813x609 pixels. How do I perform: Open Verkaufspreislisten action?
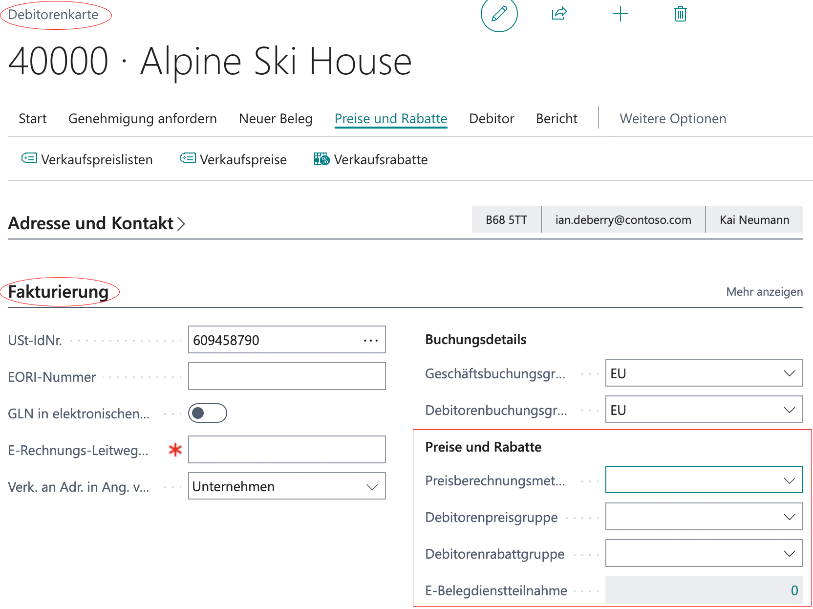point(87,159)
